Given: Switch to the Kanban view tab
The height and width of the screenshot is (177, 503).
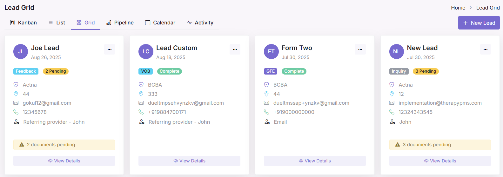Looking at the screenshot, I should [x=23, y=23].
